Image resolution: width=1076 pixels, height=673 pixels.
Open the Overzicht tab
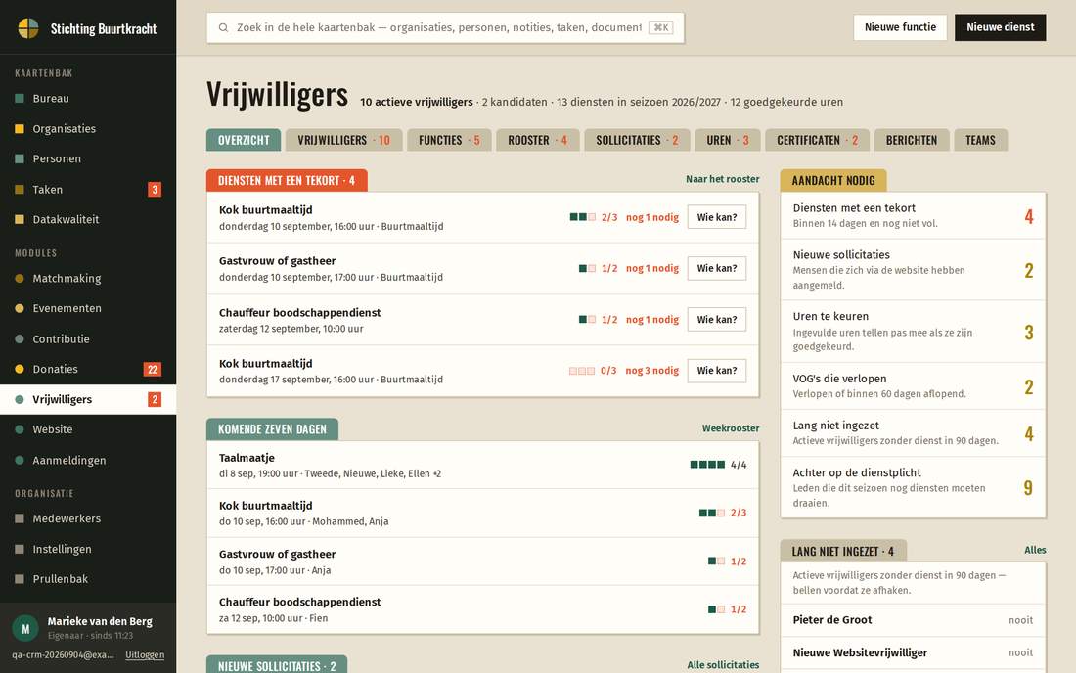point(244,140)
